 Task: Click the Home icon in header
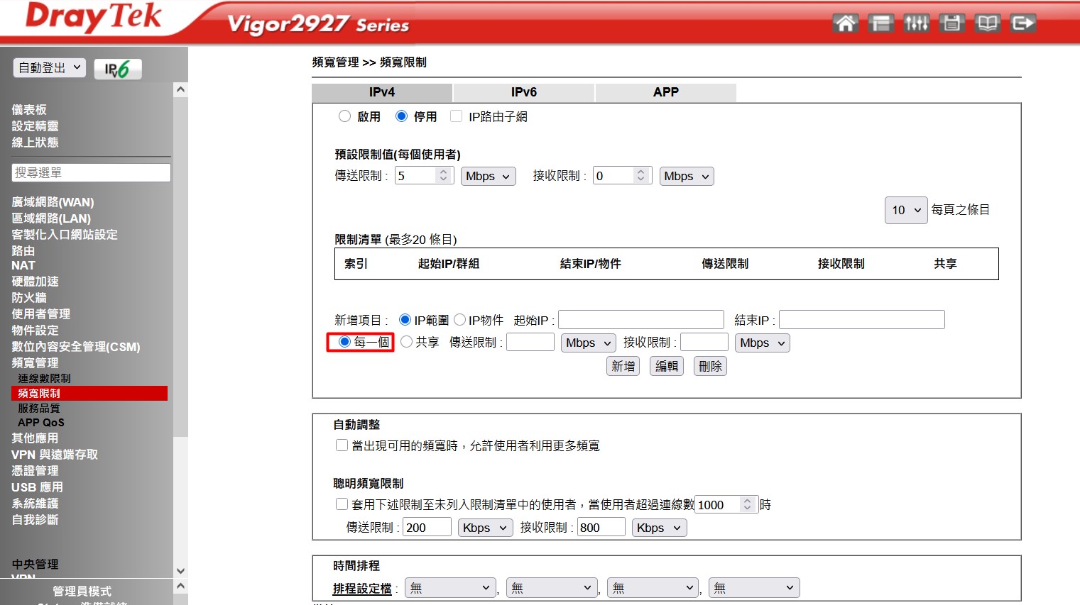[x=845, y=23]
